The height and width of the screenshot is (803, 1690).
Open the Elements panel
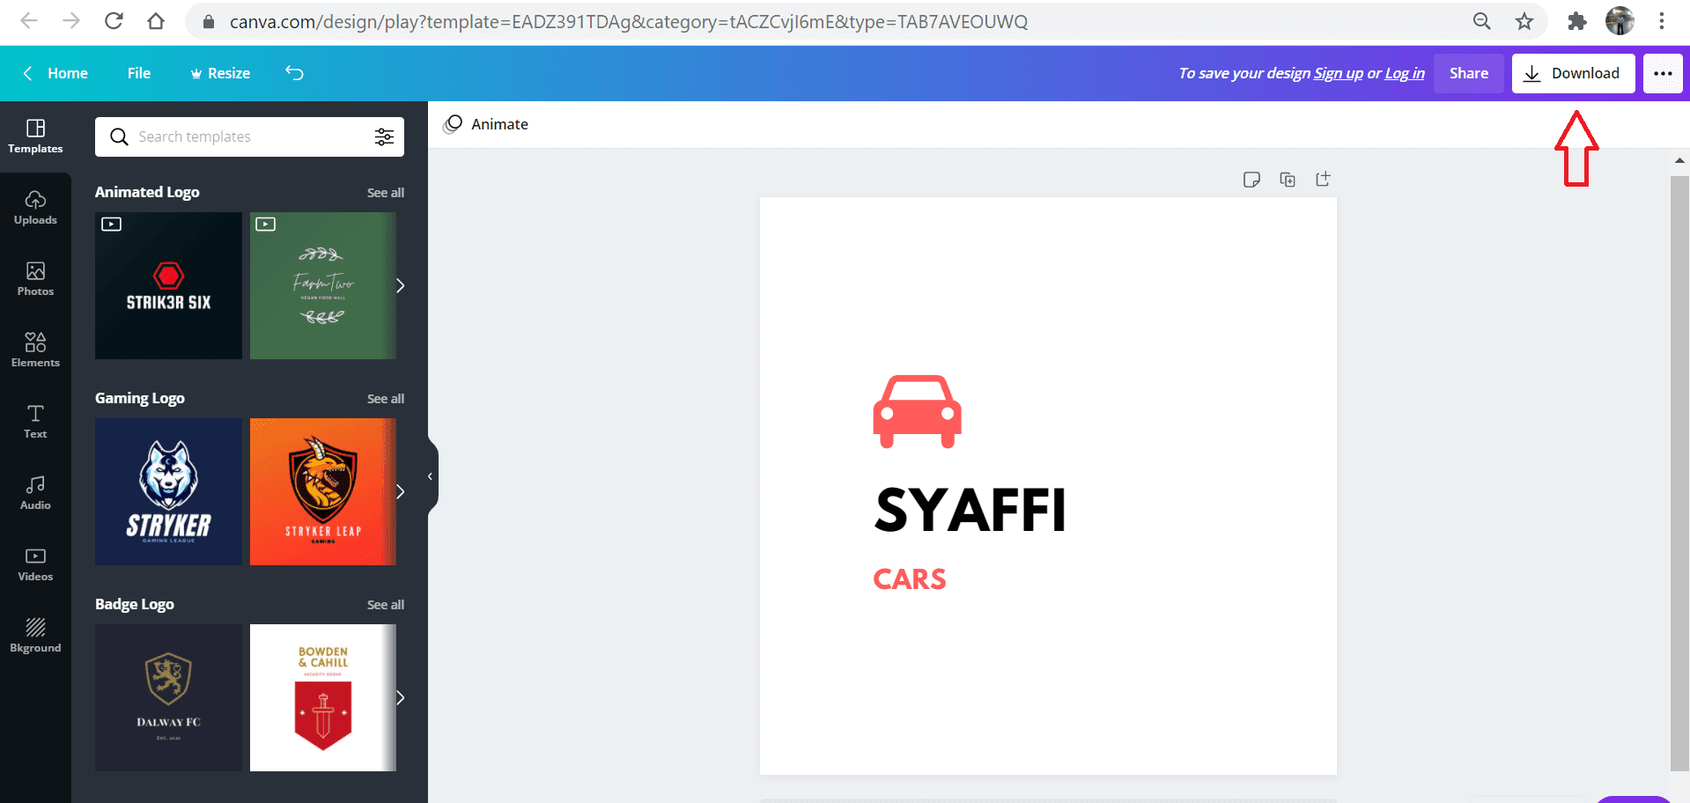tap(35, 349)
